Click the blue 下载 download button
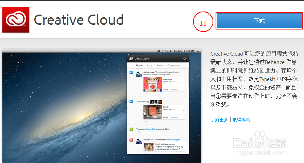The height and width of the screenshot is (163, 304). pyautogui.click(x=259, y=21)
